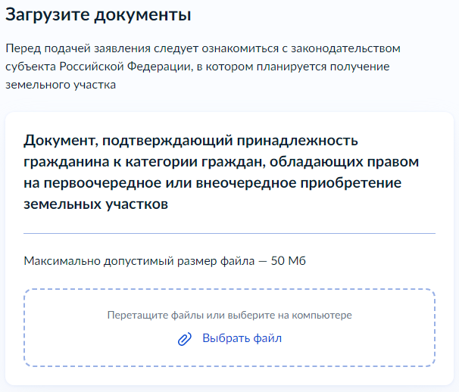Click 'на первоочередное или внеочередное приобретение' line

(x=213, y=183)
